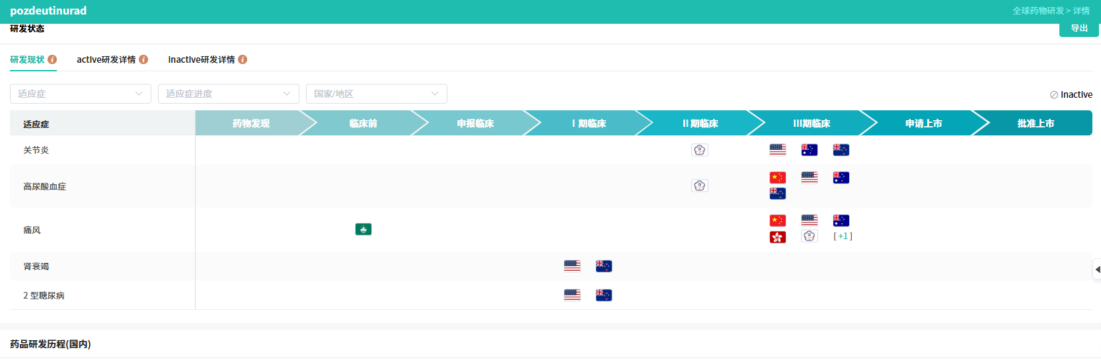Click 详情 in the breadcrumb
The height and width of the screenshot is (360, 1101).
[1082, 11]
